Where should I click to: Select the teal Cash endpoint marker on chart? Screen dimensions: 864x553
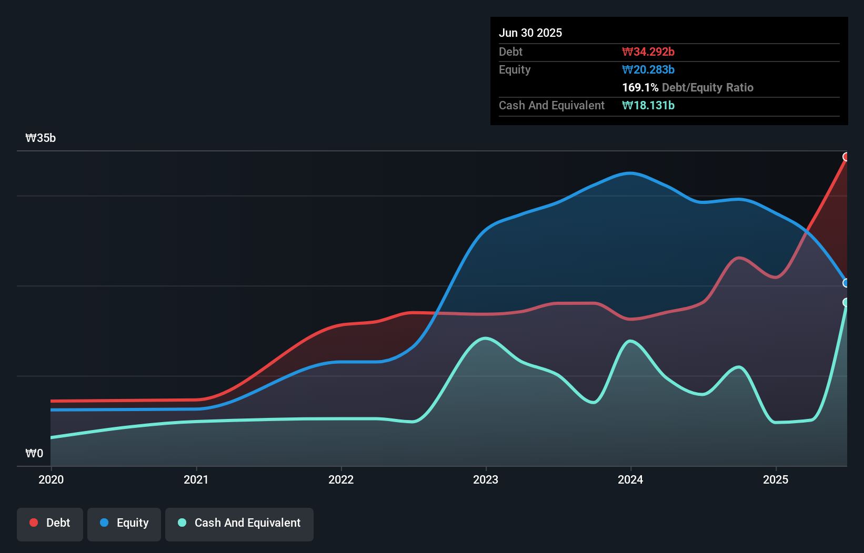coord(846,303)
